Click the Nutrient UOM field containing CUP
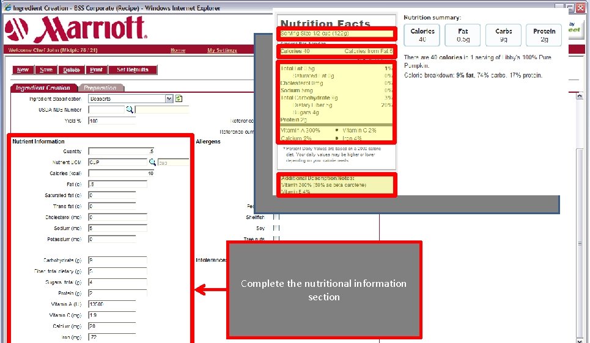The image size is (590, 343). coord(118,162)
